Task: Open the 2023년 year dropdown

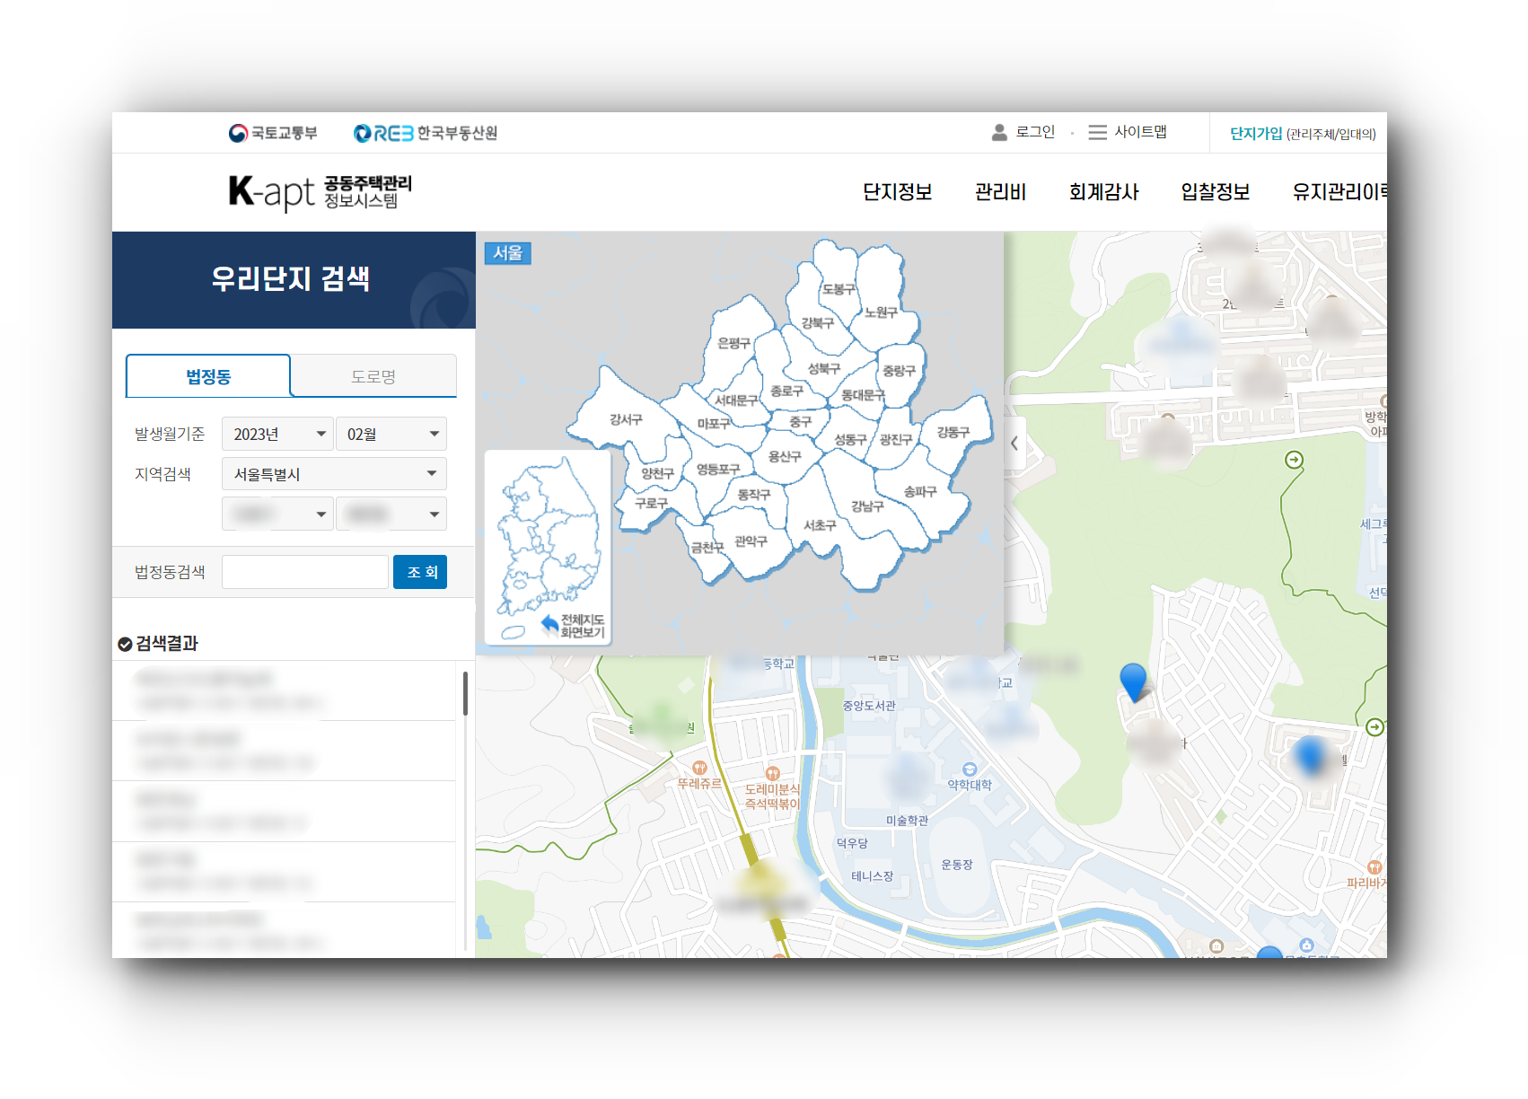Action: point(277,434)
